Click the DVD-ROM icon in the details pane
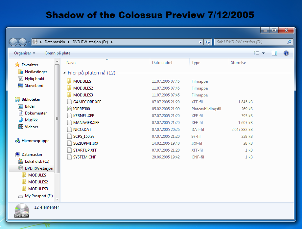The image size is (302, 229). coord(22,211)
